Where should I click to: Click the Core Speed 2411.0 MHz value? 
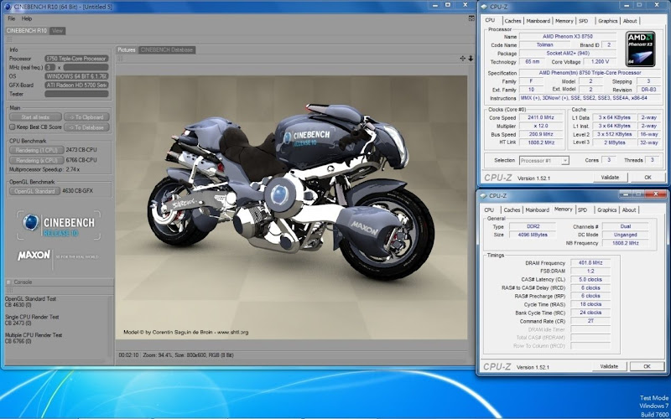click(x=542, y=117)
